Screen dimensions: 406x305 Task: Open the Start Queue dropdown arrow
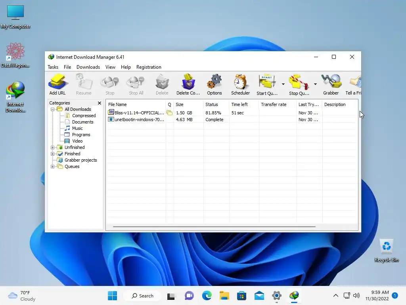coord(283,84)
